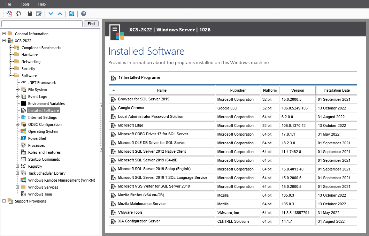The image size is (369, 236).
Task: Expand the Networking node
Action: coord(10,61)
